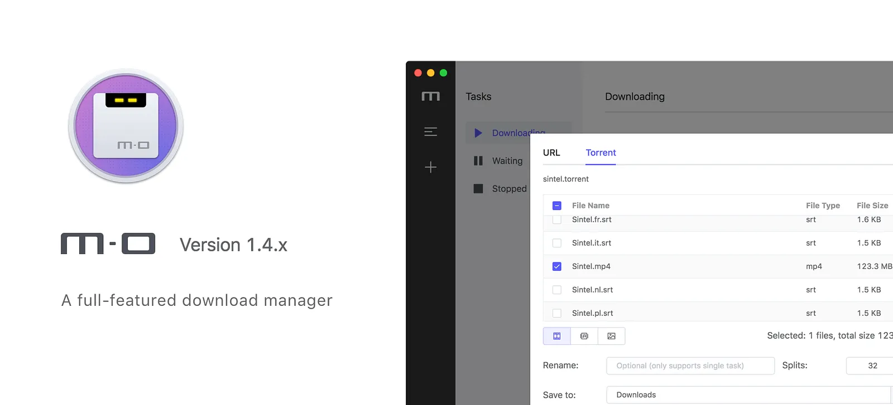Image resolution: width=893 pixels, height=405 pixels.
Task: Check the Sintel.nl.srt file checkbox
Action: pyautogui.click(x=557, y=290)
